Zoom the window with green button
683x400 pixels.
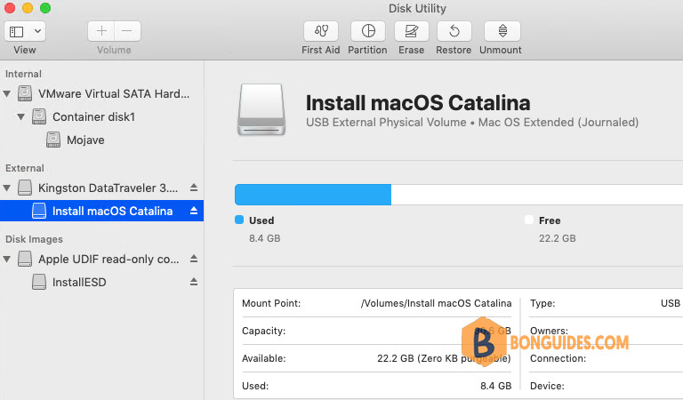pyautogui.click(x=44, y=8)
